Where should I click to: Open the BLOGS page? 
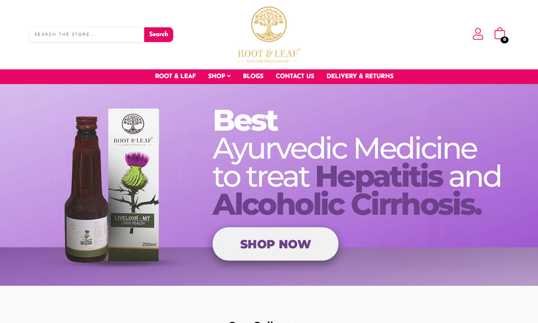(253, 76)
